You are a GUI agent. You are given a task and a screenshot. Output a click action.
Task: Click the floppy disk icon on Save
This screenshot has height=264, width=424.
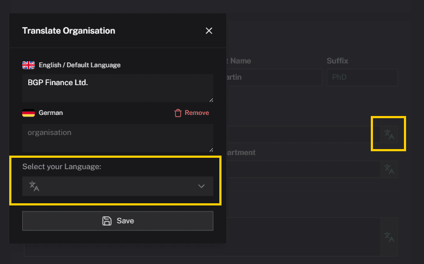[x=107, y=221]
